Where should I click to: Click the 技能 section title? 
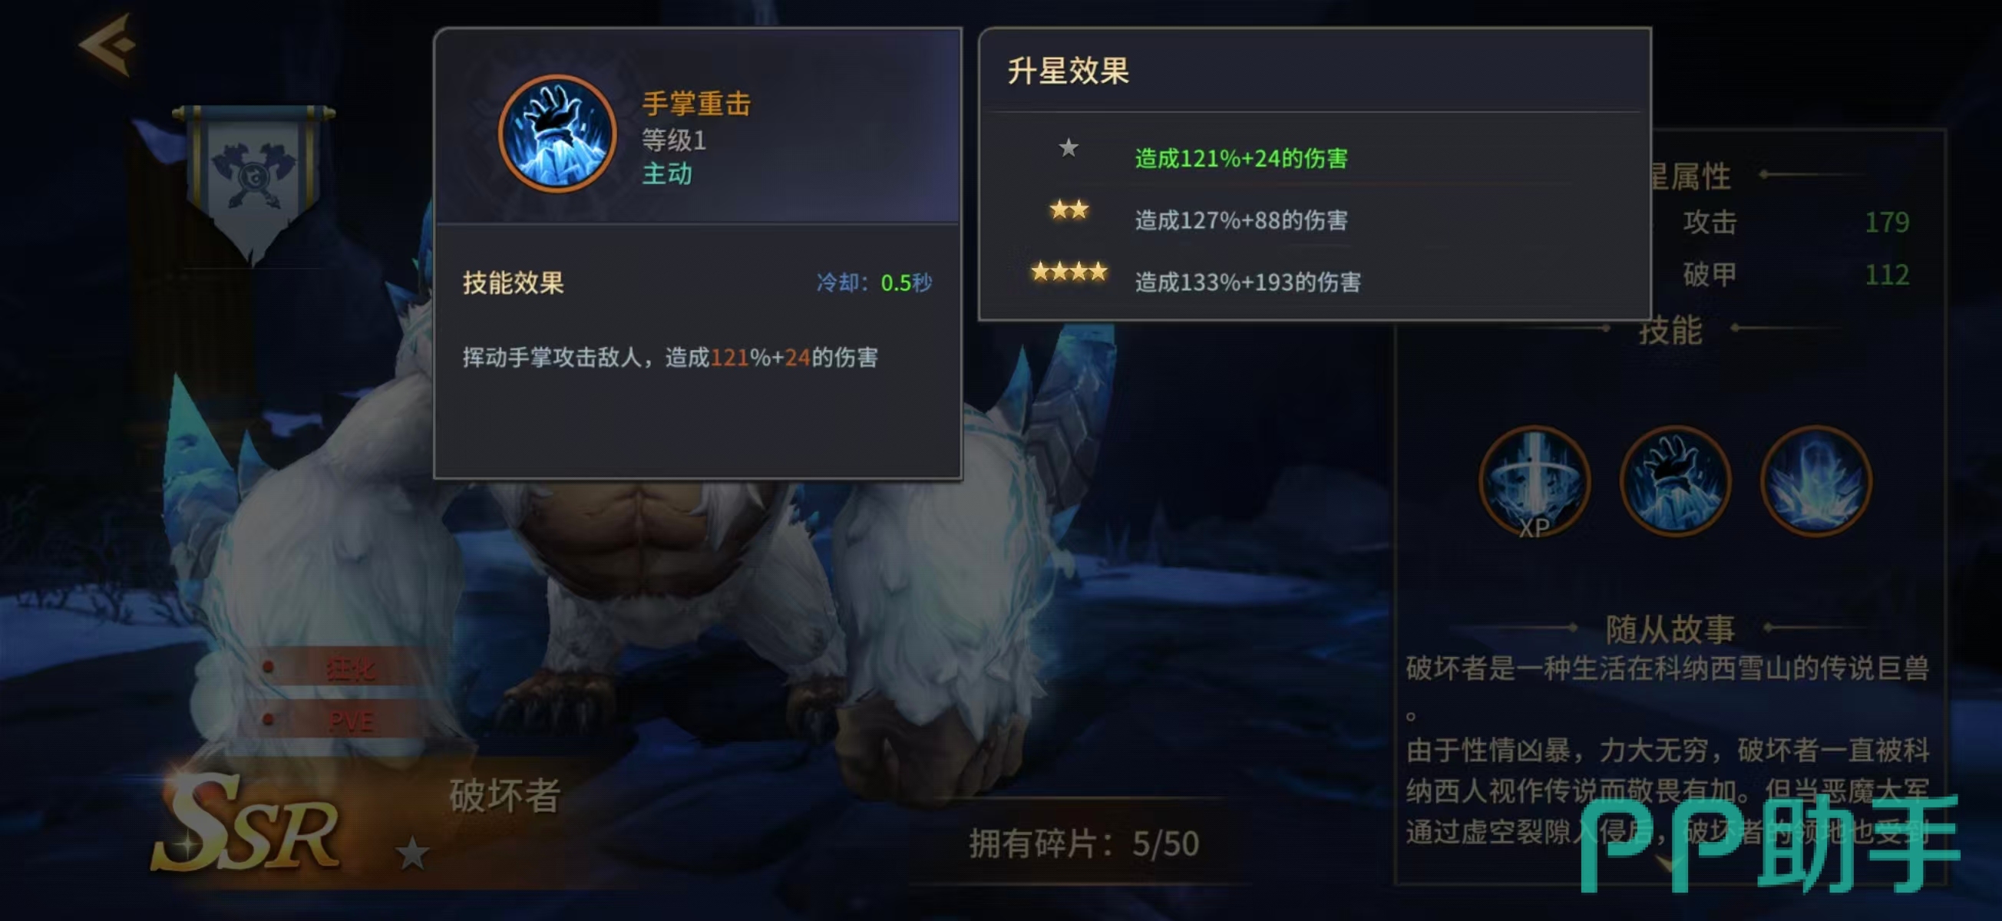[1671, 329]
